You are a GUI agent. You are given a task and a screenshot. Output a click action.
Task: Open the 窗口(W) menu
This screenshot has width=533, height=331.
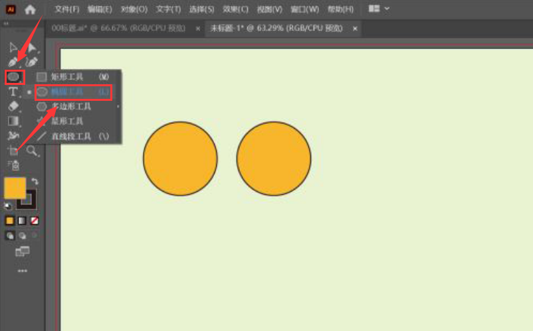(304, 9)
